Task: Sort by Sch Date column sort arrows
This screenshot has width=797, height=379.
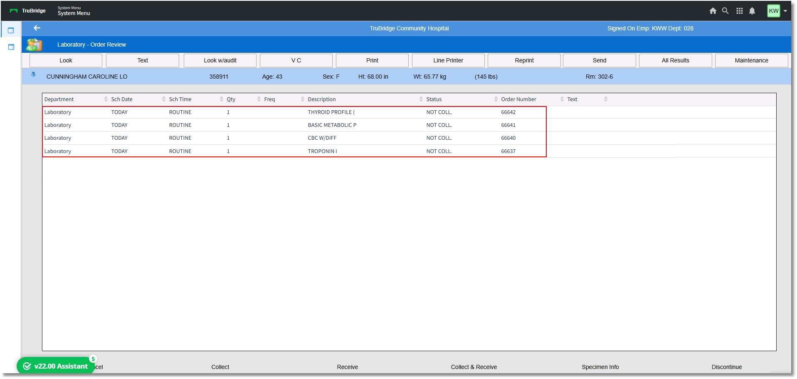Action: 164,99
